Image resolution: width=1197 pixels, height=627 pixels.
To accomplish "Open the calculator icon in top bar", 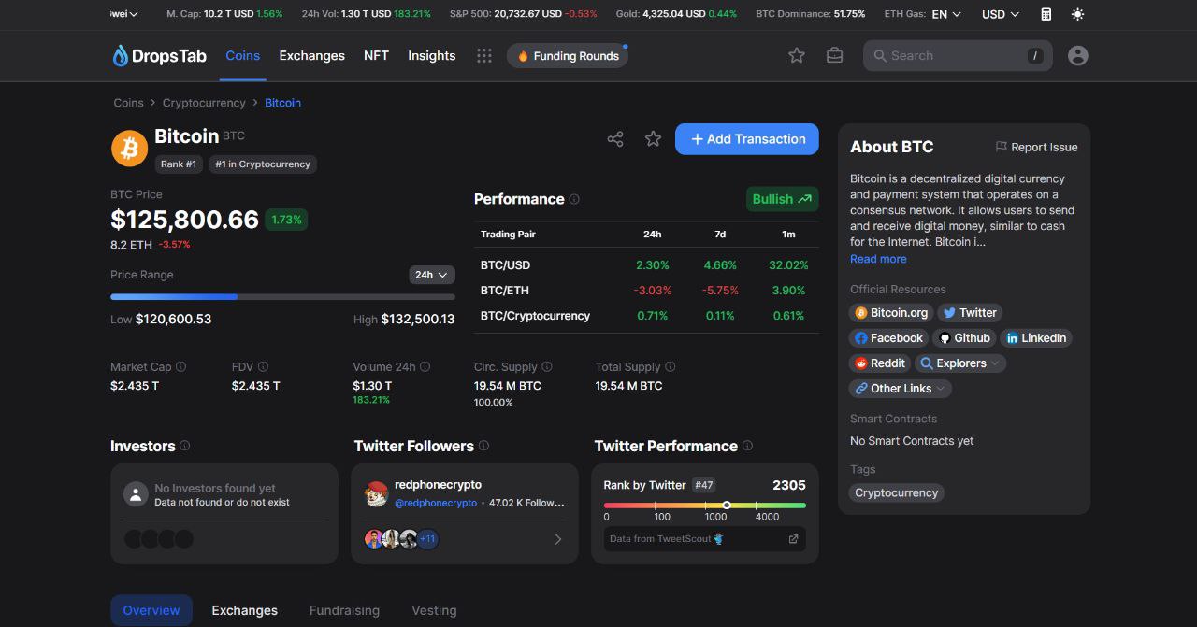I will 1046,14.
